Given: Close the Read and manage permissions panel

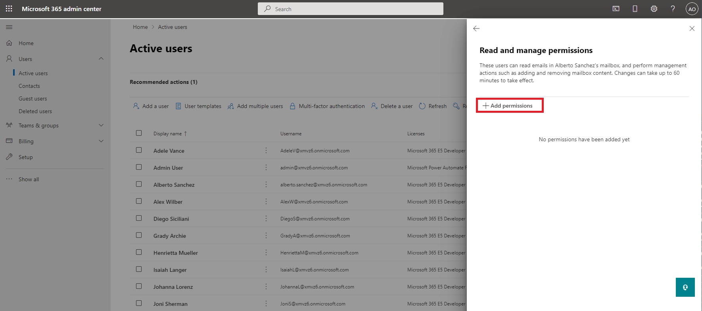Looking at the screenshot, I should click(x=692, y=28).
